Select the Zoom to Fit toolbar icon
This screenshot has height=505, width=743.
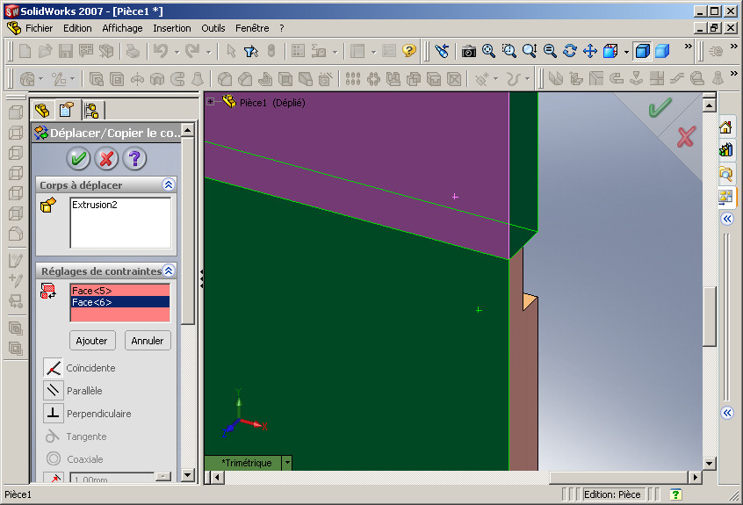[488, 51]
